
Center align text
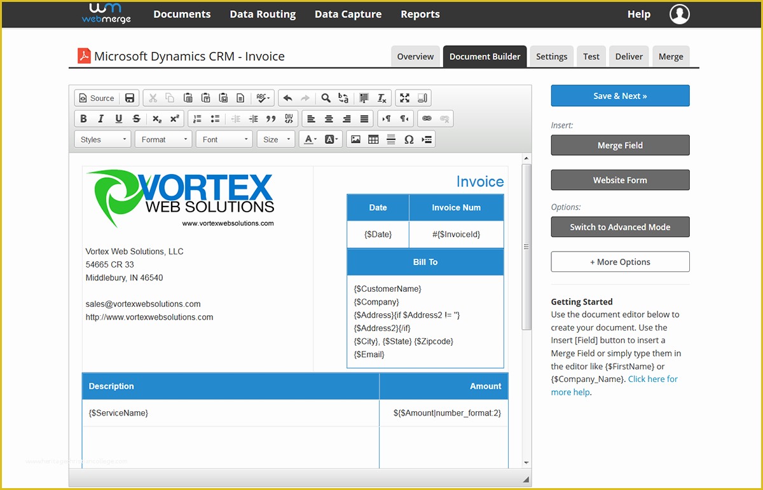pyautogui.click(x=329, y=119)
